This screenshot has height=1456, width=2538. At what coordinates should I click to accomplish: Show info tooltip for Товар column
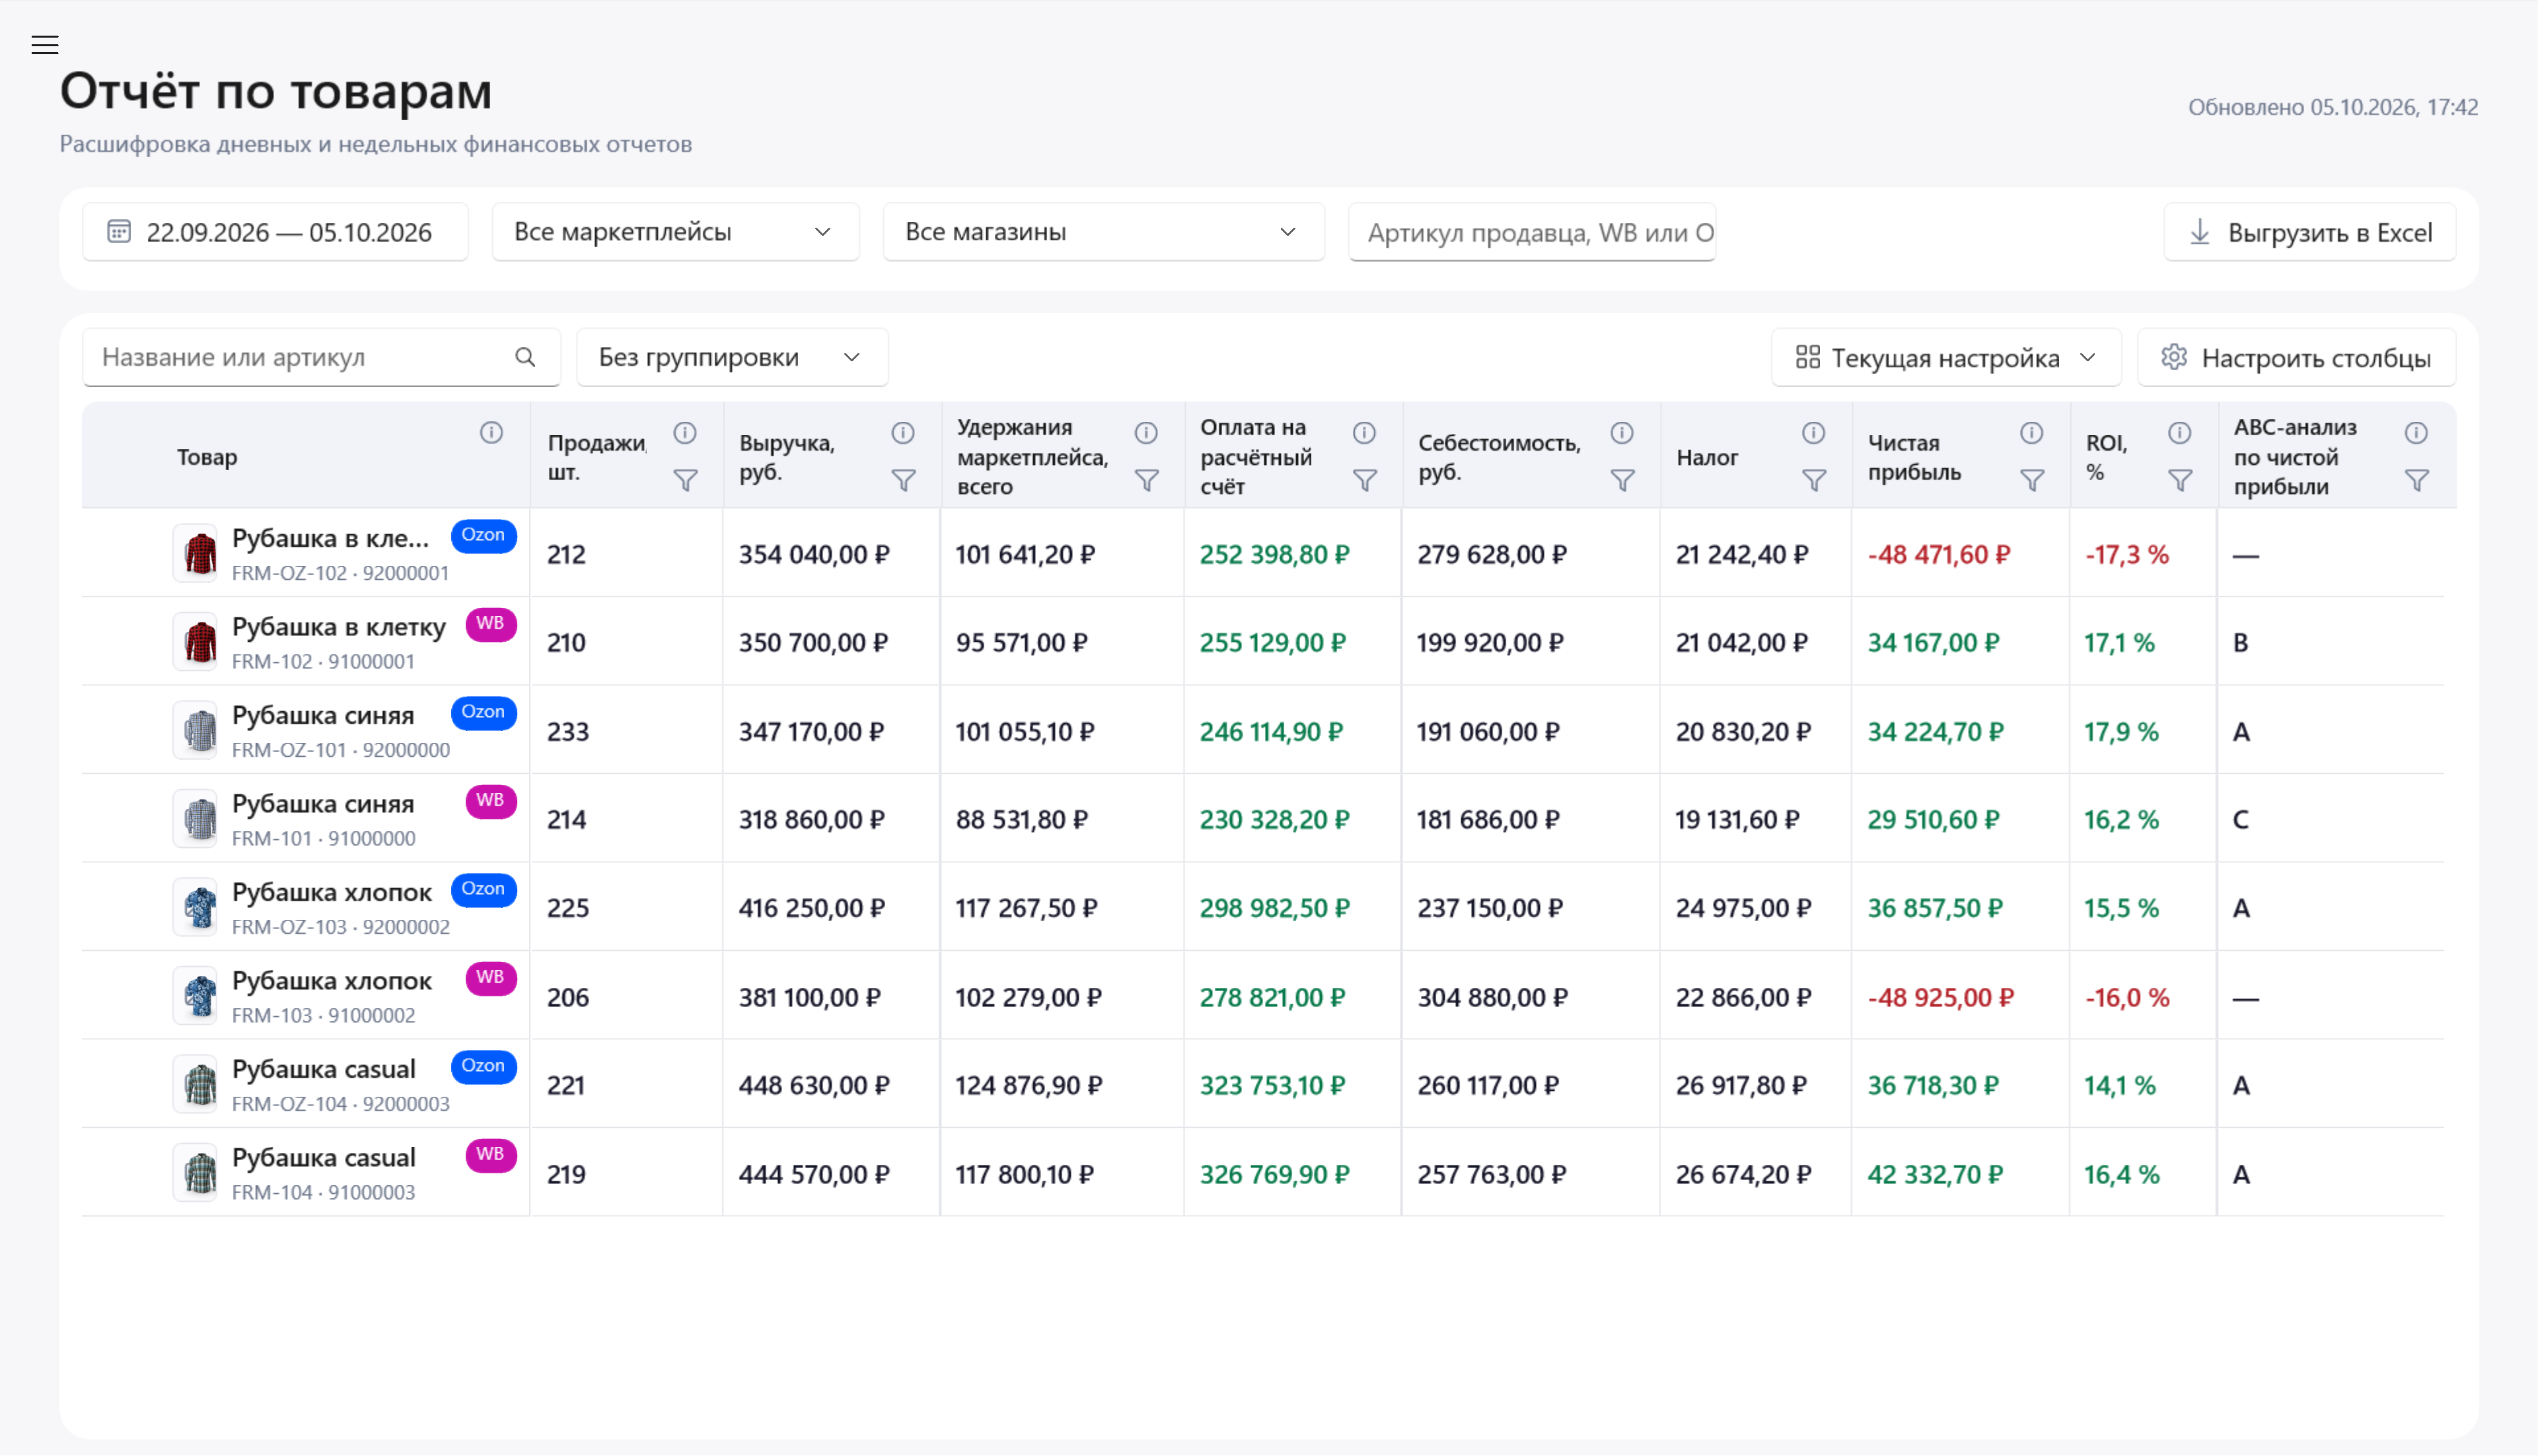point(491,433)
